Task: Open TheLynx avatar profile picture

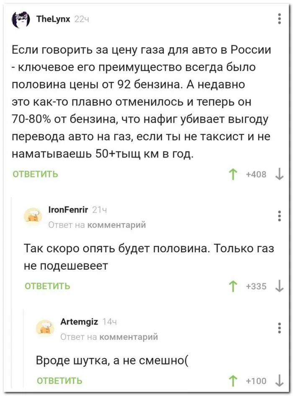Action: tap(20, 20)
